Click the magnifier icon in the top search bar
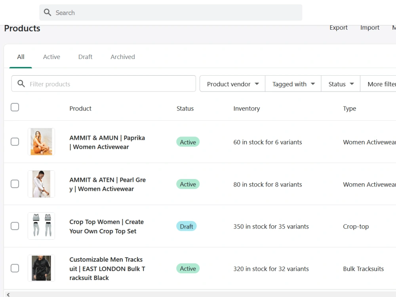 point(47,12)
